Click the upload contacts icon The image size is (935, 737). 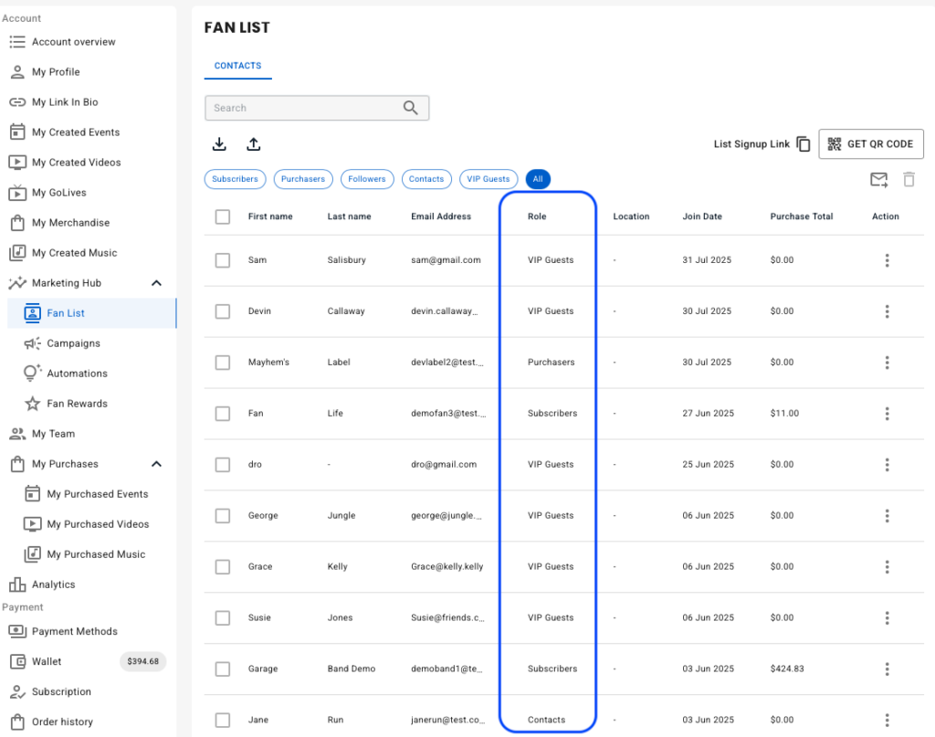254,144
